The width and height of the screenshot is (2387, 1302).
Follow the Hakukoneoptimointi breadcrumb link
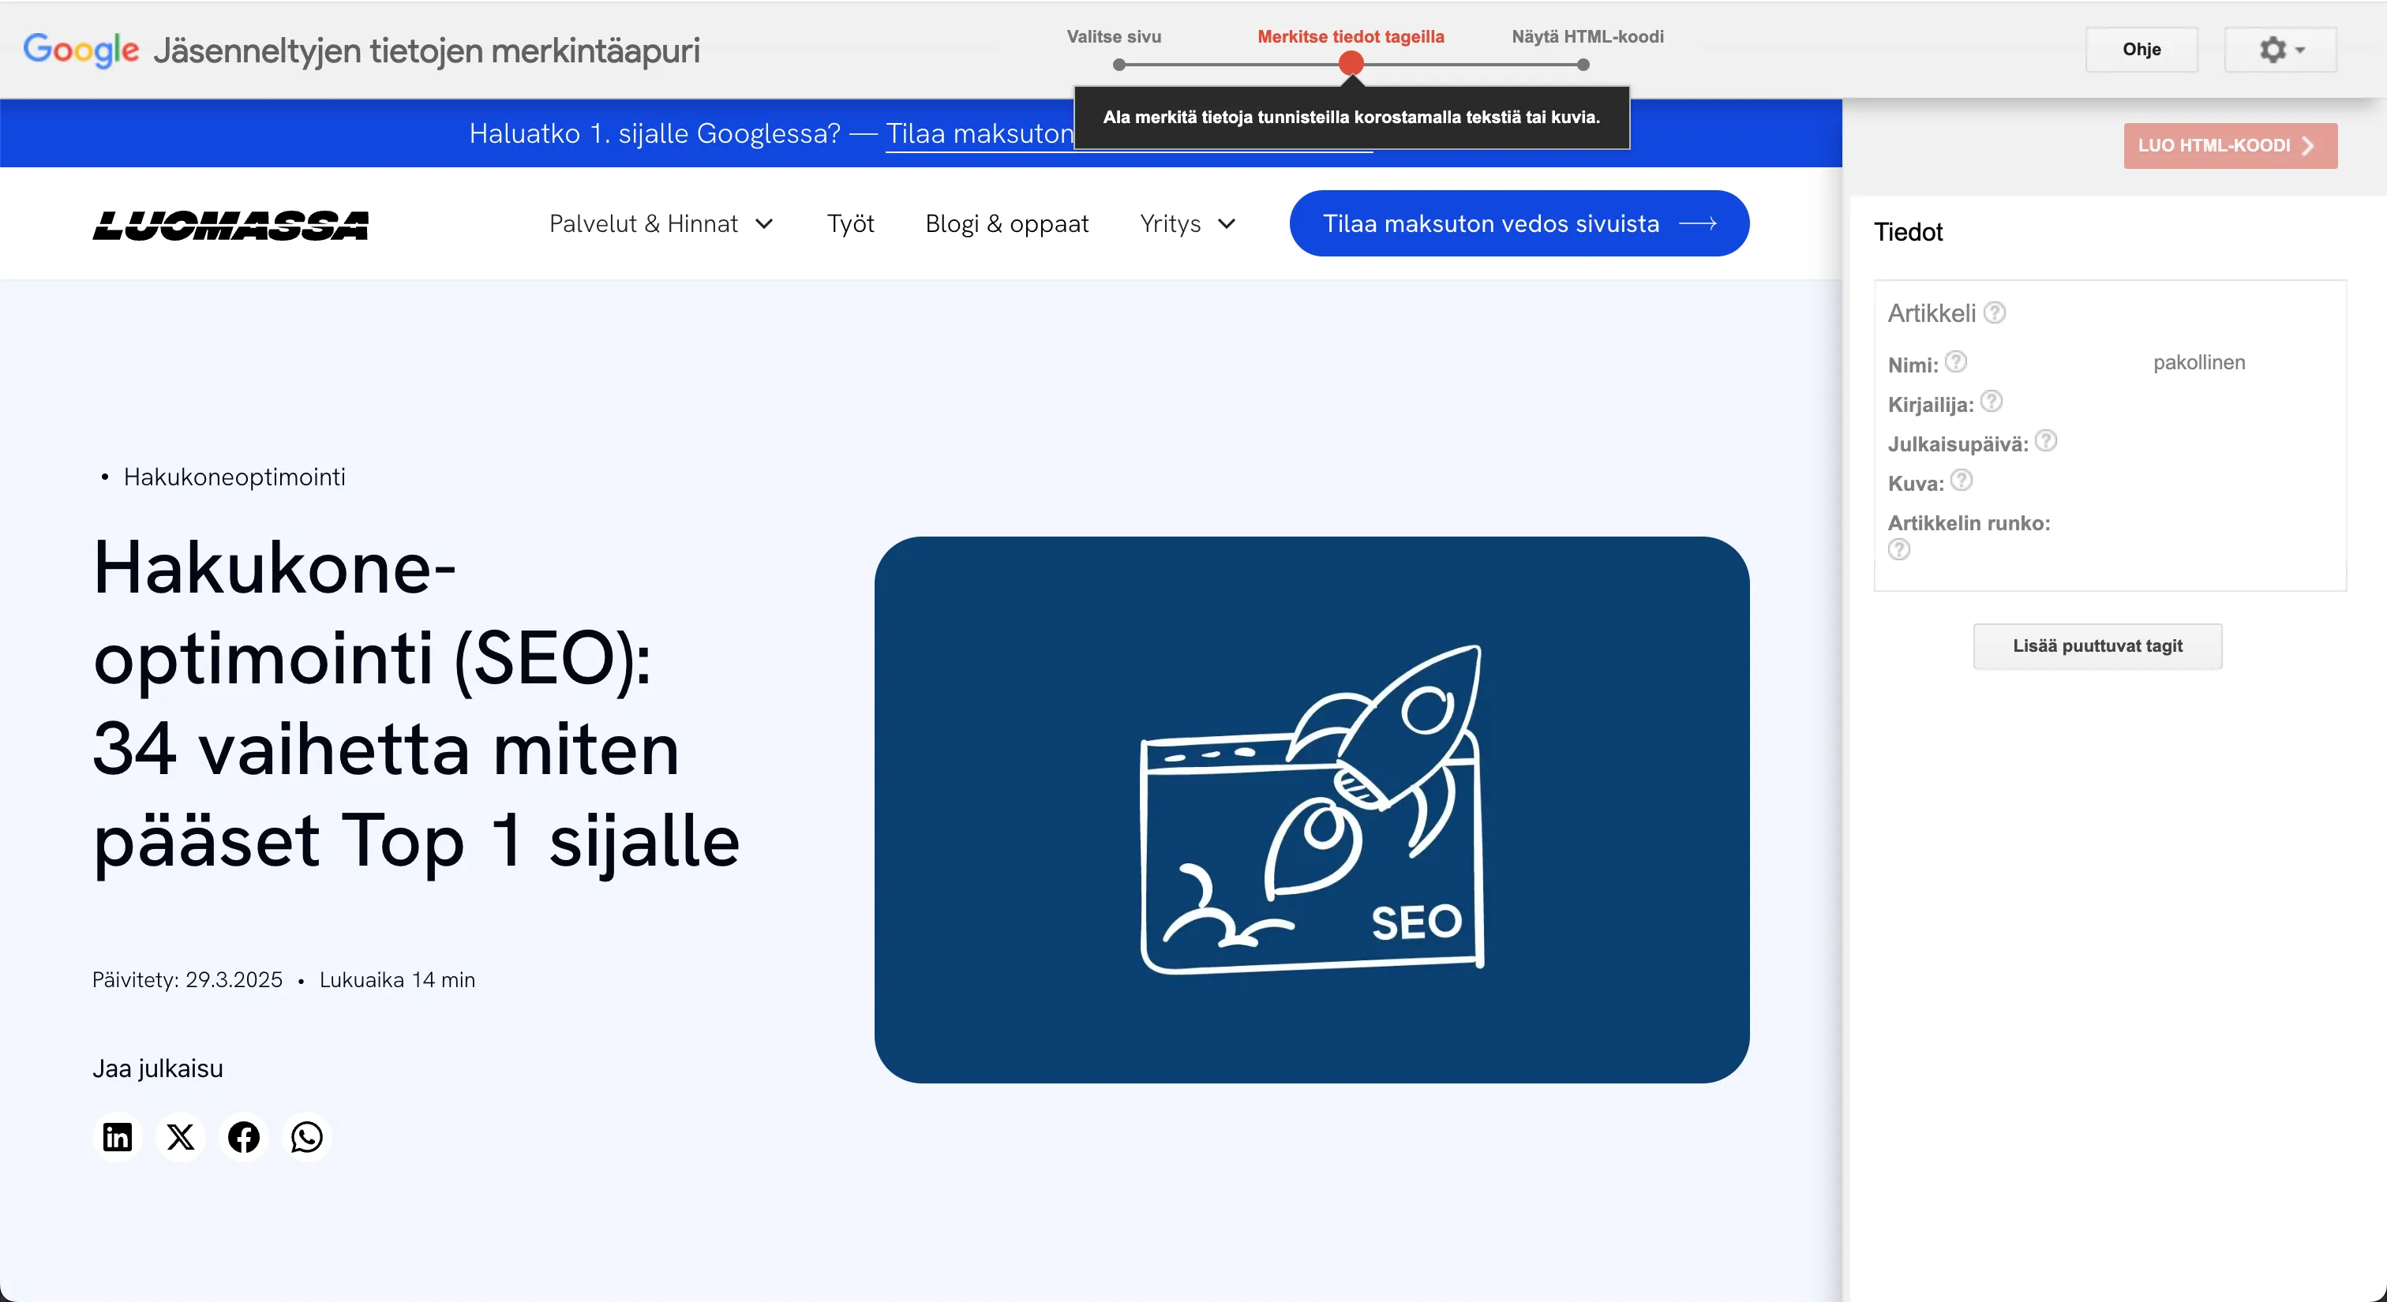(x=234, y=476)
